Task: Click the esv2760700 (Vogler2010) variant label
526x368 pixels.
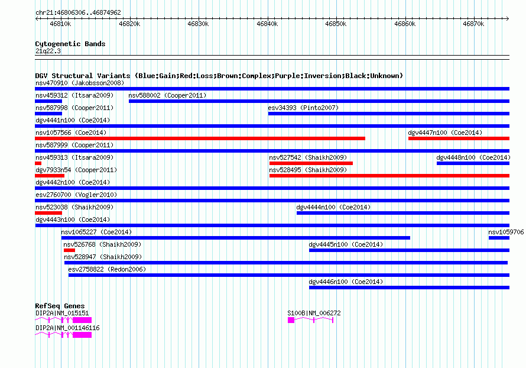Action: 76,195
